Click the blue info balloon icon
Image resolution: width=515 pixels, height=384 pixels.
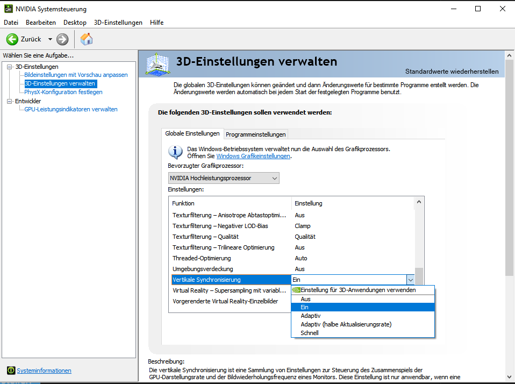pyautogui.click(x=175, y=152)
